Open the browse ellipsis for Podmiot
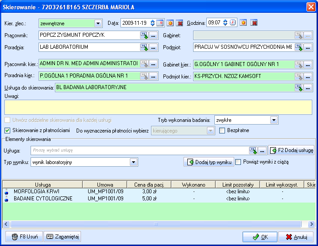 click(x=308, y=47)
